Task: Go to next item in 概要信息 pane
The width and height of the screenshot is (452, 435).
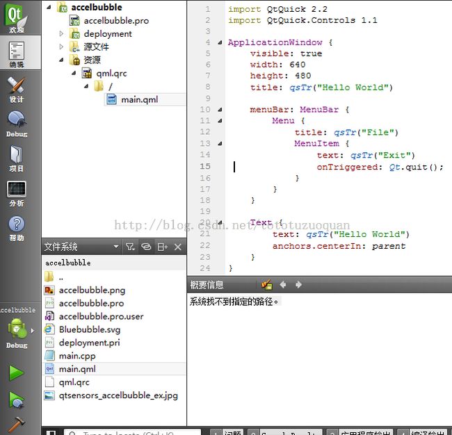Action: pyautogui.click(x=298, y=285)
